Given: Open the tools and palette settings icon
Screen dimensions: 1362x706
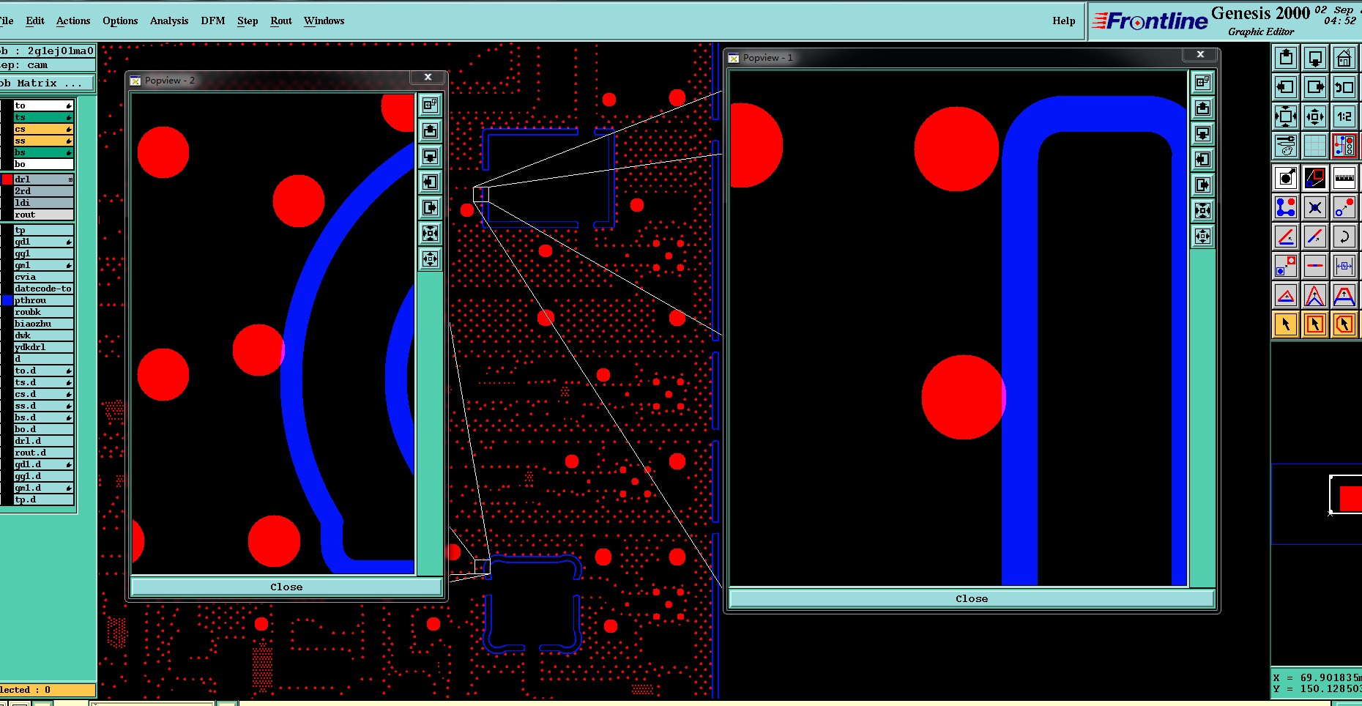Looking at the screenshot, I should click(1286, 145).
